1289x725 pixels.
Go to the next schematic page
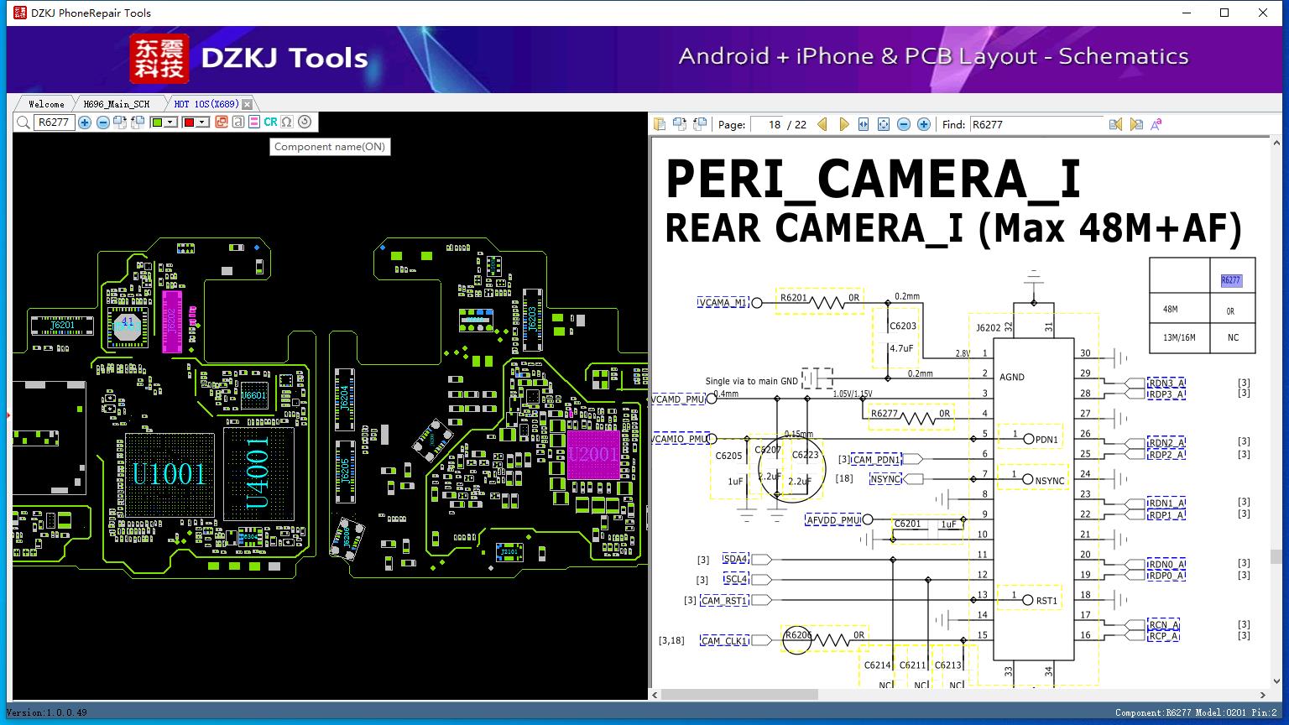pos(843,124)
